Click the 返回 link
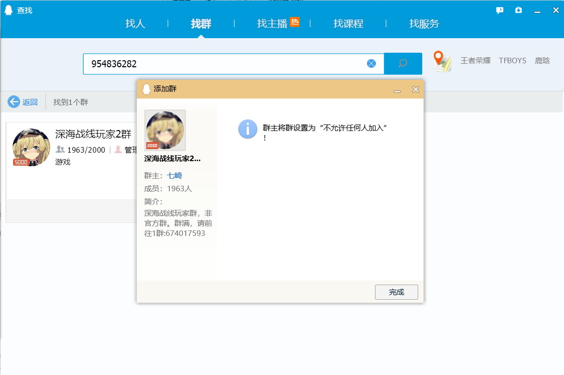The width and height of the screenshot is (564, 375). 30,102
